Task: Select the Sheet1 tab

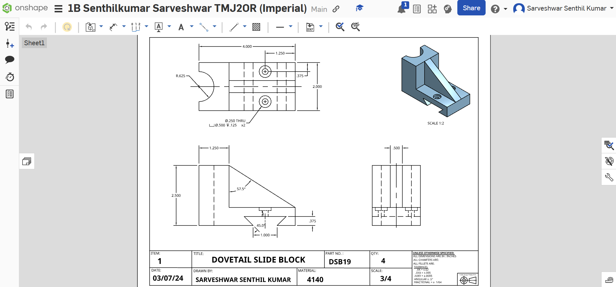Action: pyautogui.click(x=34, y=43)
